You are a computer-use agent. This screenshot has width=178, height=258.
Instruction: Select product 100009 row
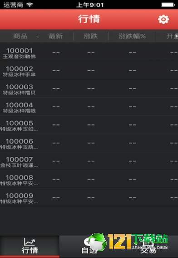tap(89, 197)
